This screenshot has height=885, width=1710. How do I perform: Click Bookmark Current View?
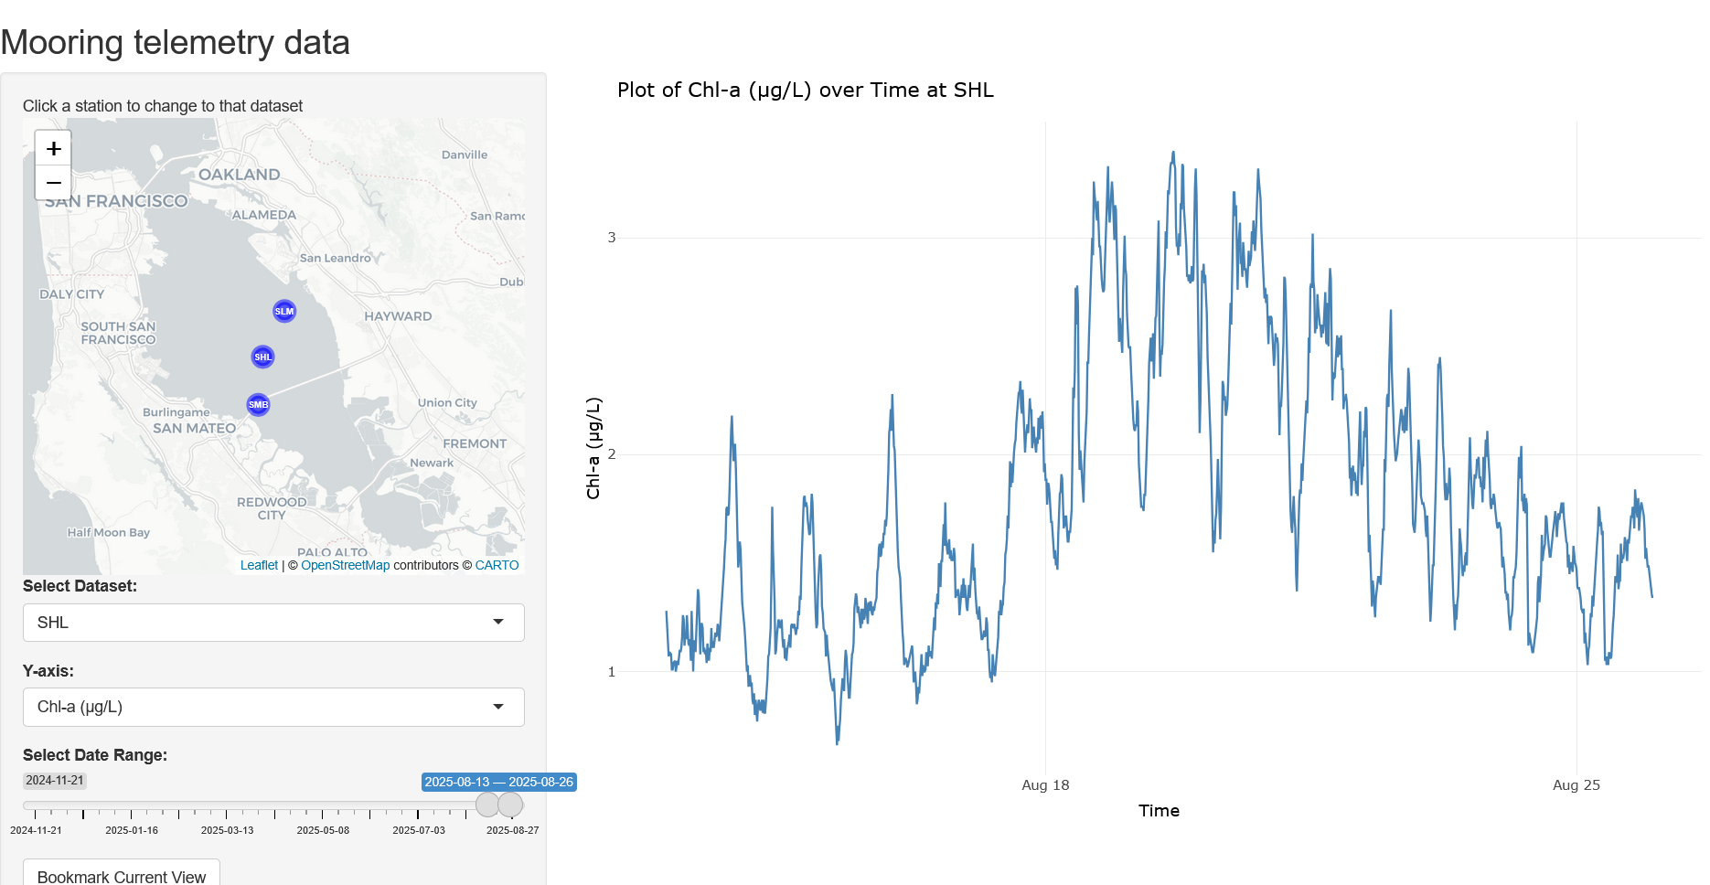(x=122, y=876)
